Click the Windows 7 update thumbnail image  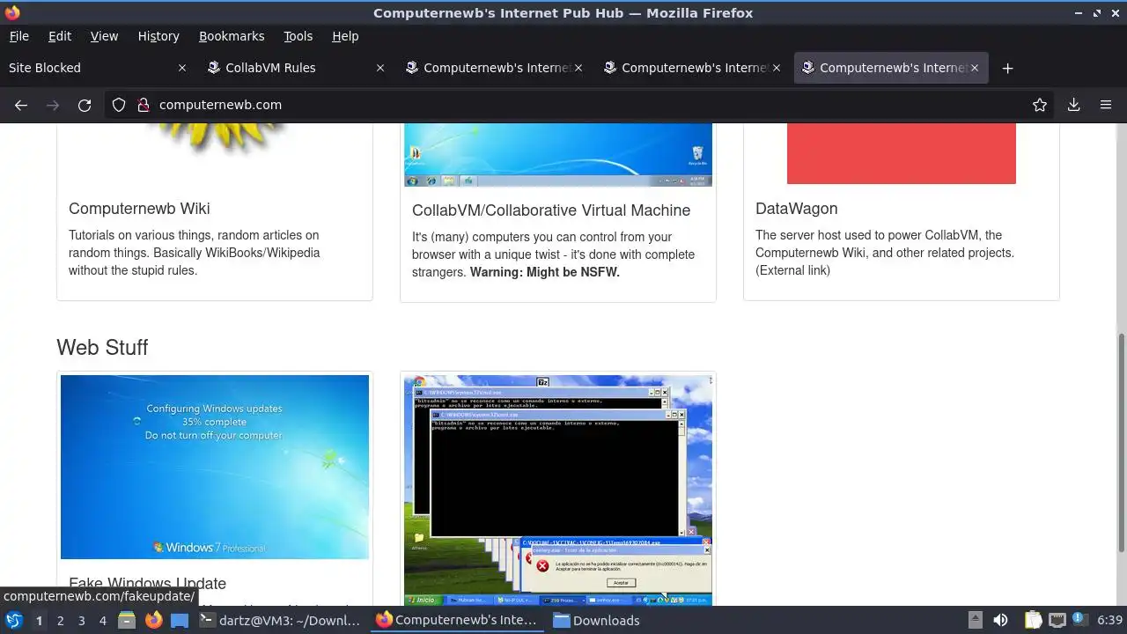[x=215, y=467]
